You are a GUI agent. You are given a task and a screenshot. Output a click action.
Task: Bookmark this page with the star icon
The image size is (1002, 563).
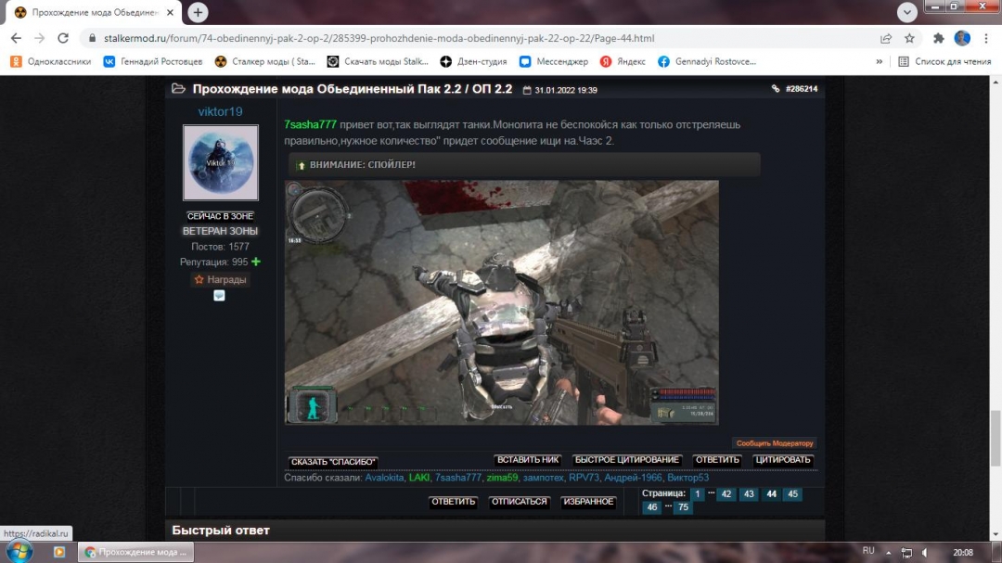click(909, 38)
